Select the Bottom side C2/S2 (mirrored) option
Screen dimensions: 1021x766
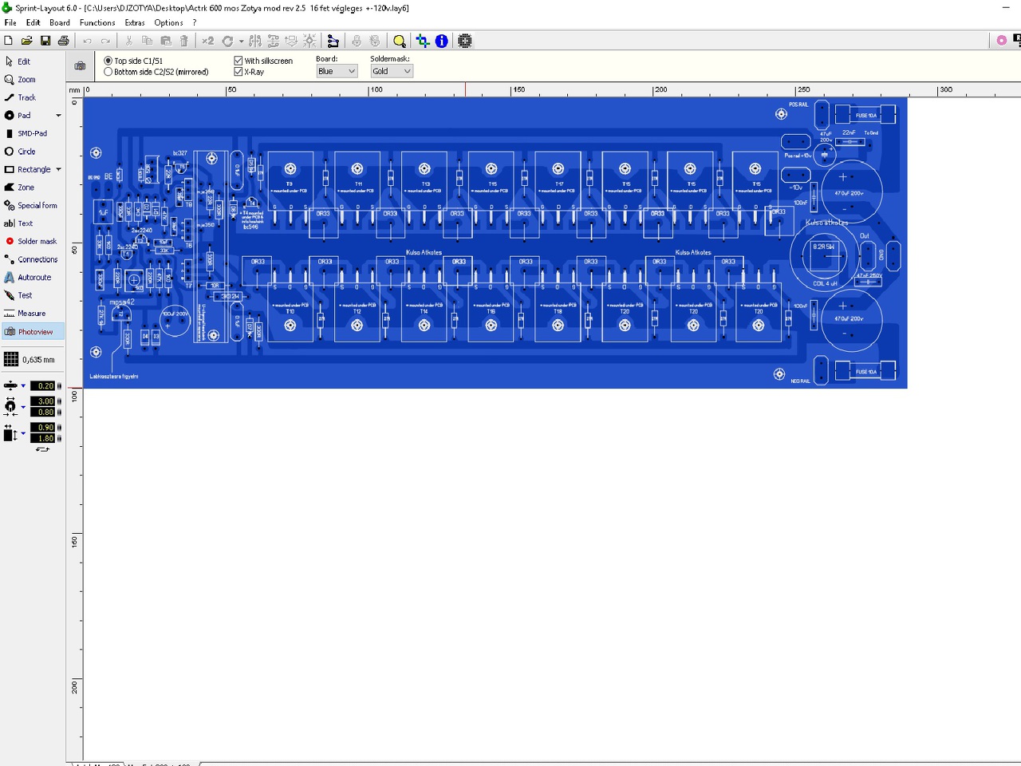click(x=108, y=72)
